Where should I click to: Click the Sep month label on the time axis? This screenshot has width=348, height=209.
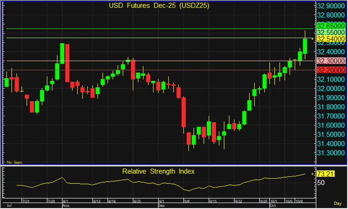(162, 206)
